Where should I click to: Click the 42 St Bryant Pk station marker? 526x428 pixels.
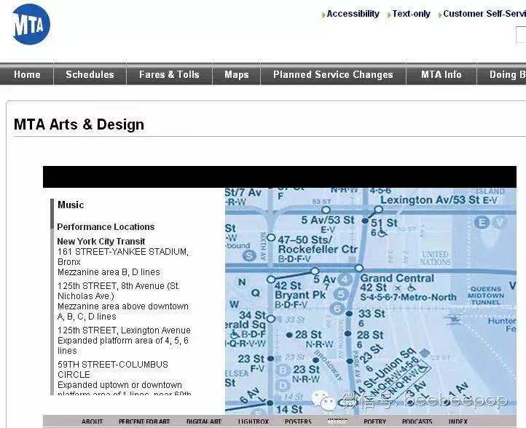point(271,280)
